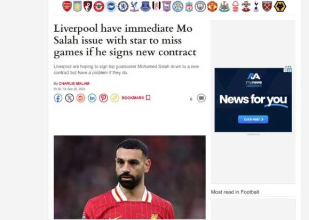View the Mo Salah article photo
Screen dimensions: 309x220
point(130,177)
